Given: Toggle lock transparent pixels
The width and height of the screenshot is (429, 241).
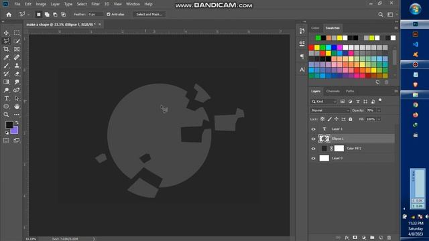Looking at the screenshot, I should tap(322, 119).
